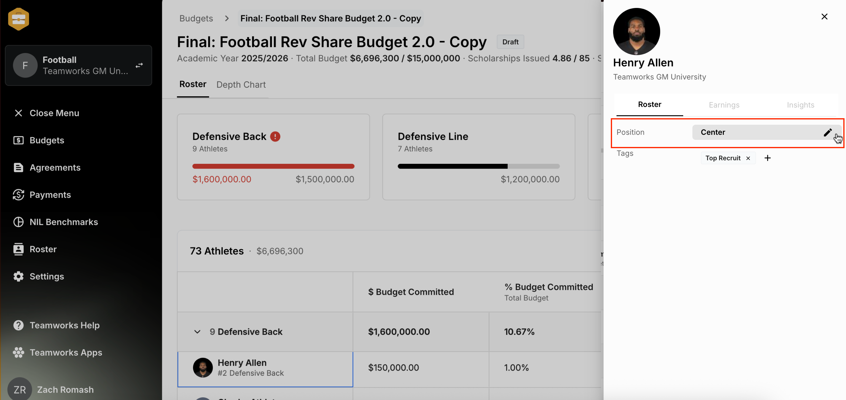Click the Defensive Line budget progress bar
The image size is (846, 400).
pos(479,166)
